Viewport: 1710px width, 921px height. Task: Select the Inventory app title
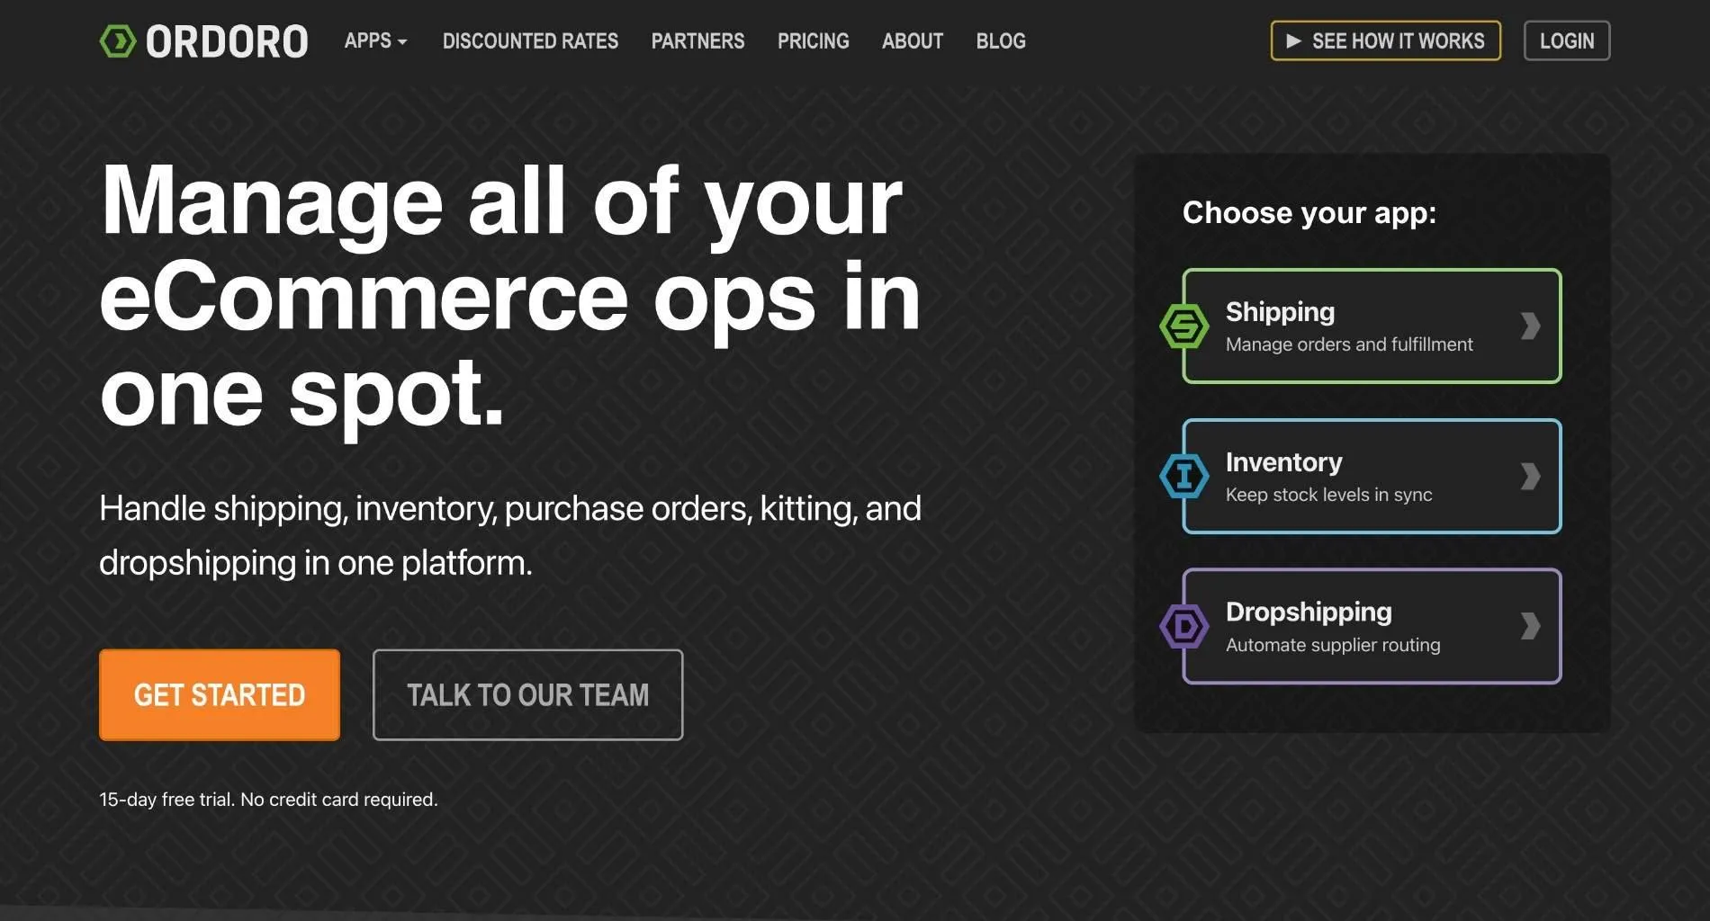click(x=1283, y=461)
